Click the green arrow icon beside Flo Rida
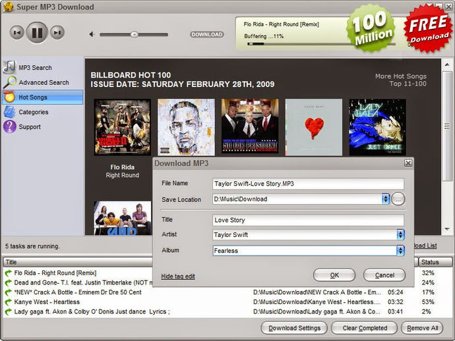Image resolution: width=455 pixels, height=341 pixels. pyautogui.click(x=9, y=273)
